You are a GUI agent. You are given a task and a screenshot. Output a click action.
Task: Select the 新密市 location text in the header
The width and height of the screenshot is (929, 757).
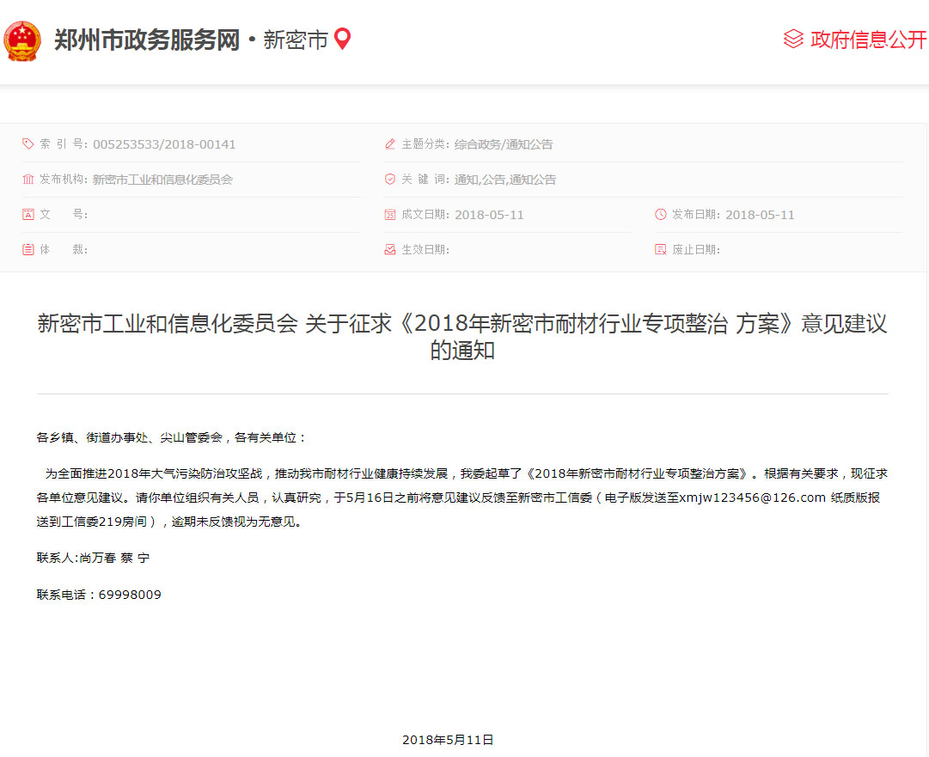click(296, 40)
